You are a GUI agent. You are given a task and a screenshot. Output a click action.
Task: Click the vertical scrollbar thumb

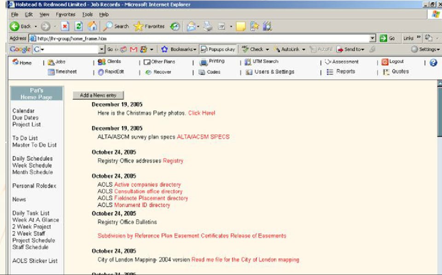[x=439, y=112]
